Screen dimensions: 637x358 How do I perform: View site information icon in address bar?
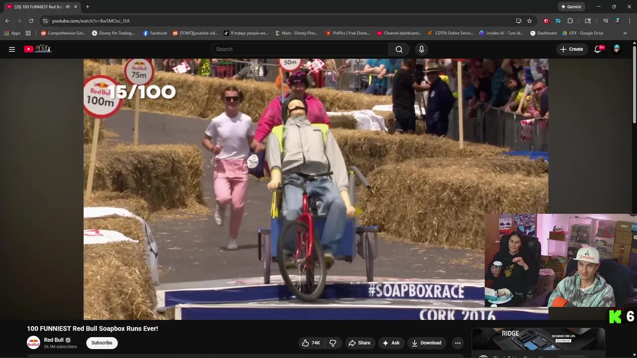tap(45, 21)
